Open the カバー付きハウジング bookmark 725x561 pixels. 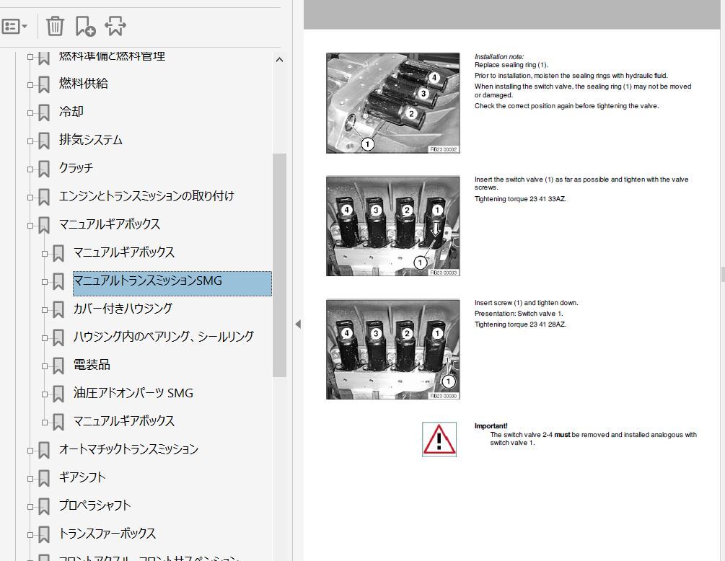123,308
